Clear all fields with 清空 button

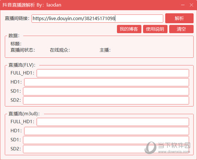[x=181, y=29]
